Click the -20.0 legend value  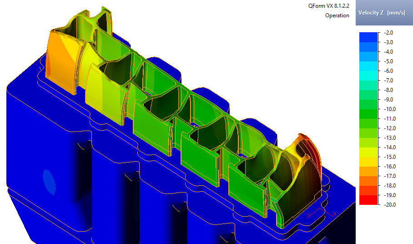pyautogui.click(x=390, y=205)
